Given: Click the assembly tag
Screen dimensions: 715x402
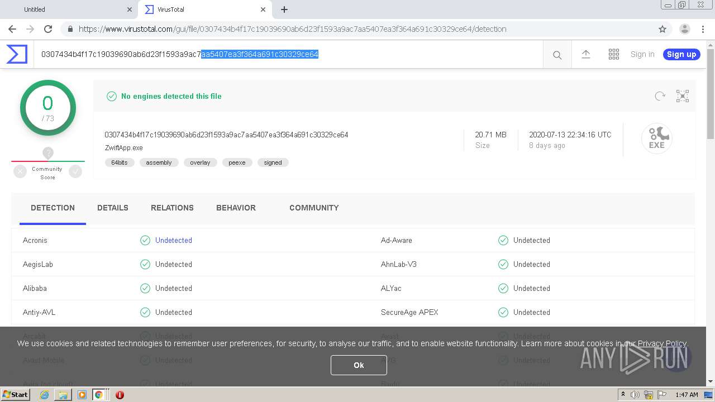Looking at the screenshot, I should (x=159, y=162).
